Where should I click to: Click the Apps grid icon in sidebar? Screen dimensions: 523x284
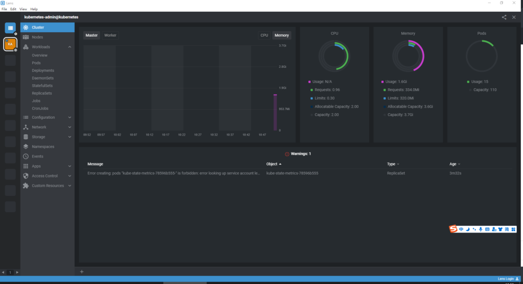(26, 166)
